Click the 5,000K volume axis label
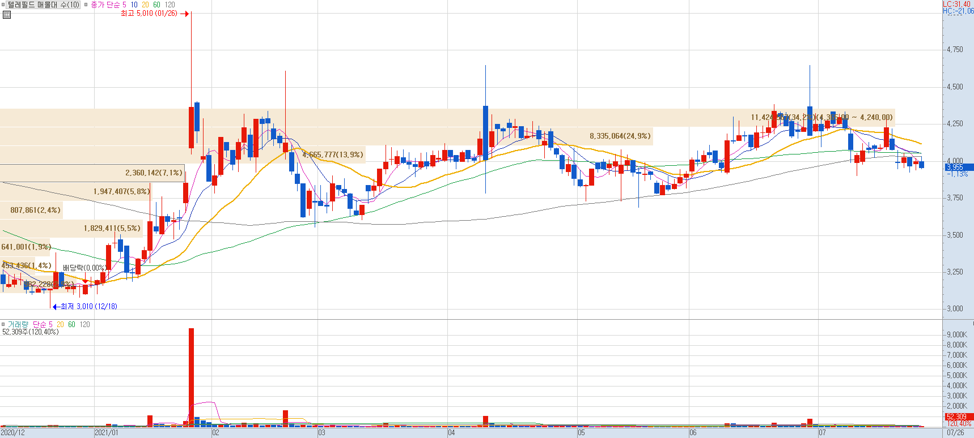Viewport: 974px width, 438px height. coord(957,375)
